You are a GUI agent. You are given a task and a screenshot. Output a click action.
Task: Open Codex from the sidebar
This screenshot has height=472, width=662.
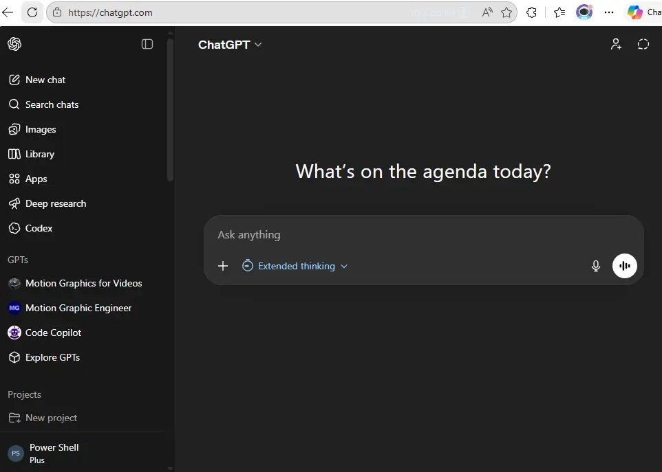[x=83, y=228]
